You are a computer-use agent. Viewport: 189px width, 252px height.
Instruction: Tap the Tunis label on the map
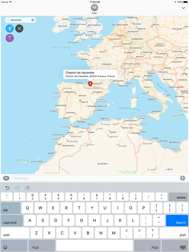tap(142, 118)
